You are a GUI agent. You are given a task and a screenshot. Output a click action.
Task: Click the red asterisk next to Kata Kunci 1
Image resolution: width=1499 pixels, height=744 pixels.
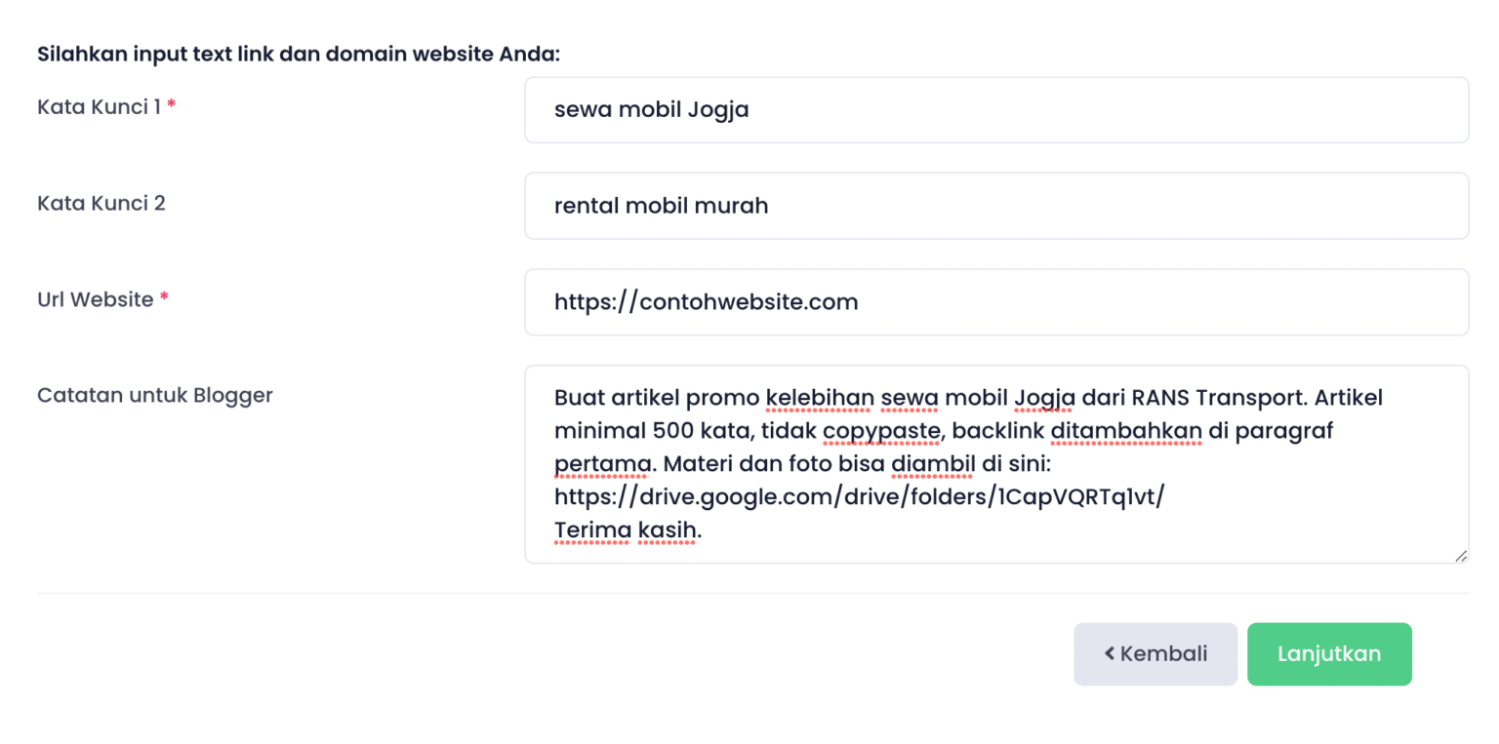point(171,102)
